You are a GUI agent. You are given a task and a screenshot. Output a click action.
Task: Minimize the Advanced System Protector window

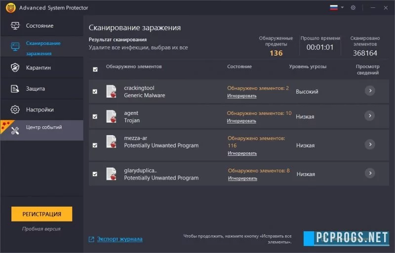373,8
